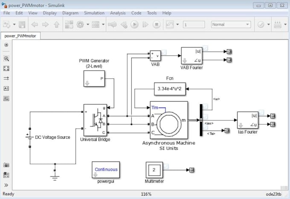Open the Edit menu
The width and height of the screenshot is (290, 199).
[x=19, y=13]
